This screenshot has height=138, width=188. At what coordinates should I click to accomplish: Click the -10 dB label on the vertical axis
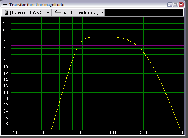pyautogui.click(x=5, y=67)
